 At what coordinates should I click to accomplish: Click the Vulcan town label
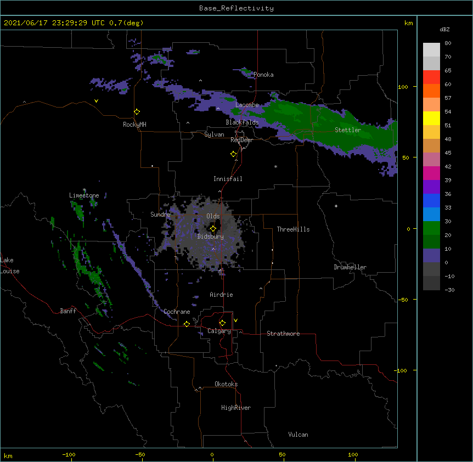(x=298, y=435)
